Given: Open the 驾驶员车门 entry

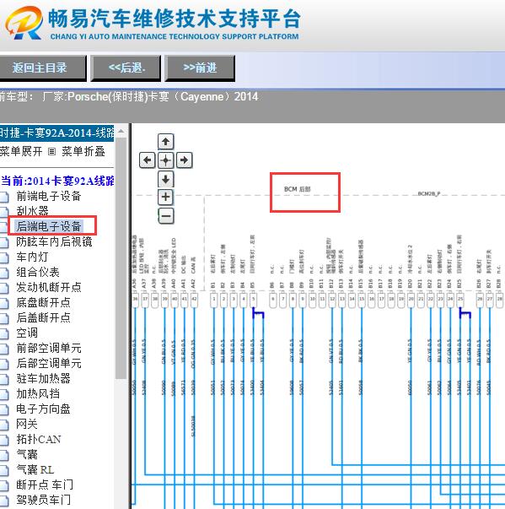Looking at the screenshot, I should (43, 500).
